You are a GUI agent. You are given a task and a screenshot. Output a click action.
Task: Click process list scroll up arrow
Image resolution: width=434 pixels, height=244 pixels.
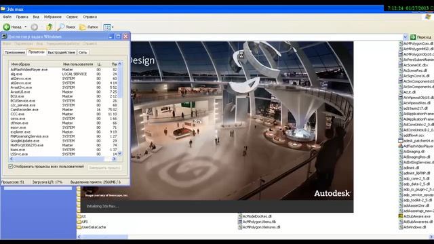[120, 64]
